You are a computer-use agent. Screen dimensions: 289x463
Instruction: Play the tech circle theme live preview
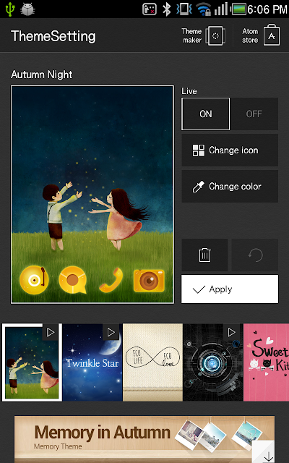coord(231,332)
